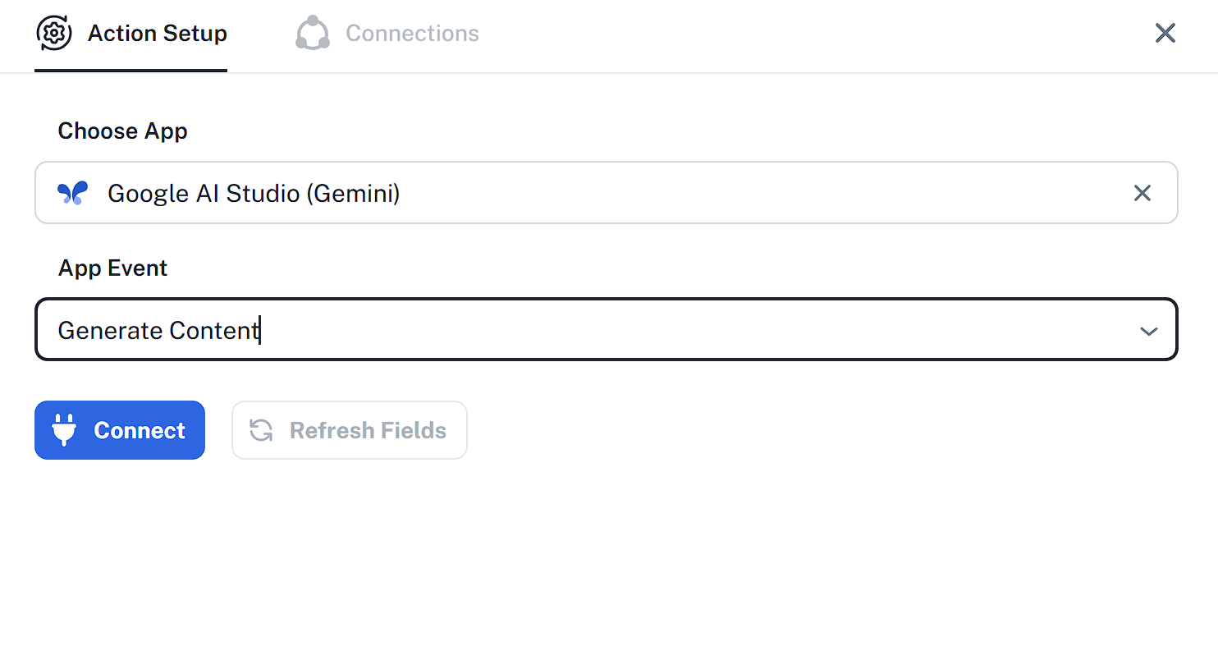The width and height of the screenshot is (1218, 669).
Task: Click empty space right of Generate Content
Action: pos(698,329)
